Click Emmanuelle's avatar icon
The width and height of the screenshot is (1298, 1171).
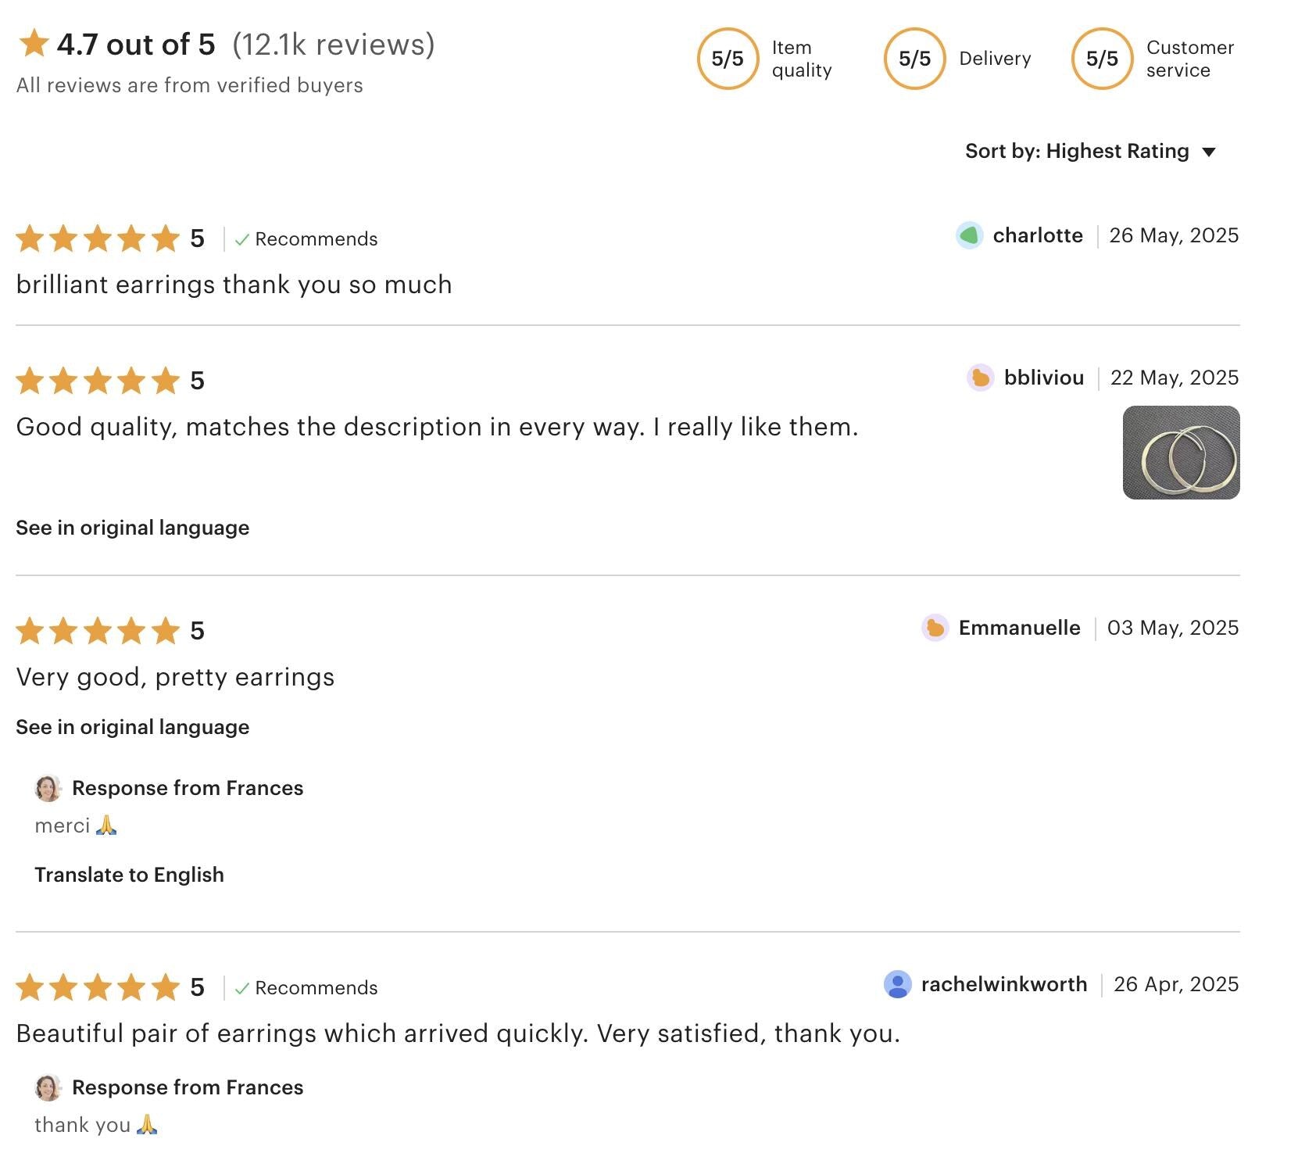[x=935, y=628]
